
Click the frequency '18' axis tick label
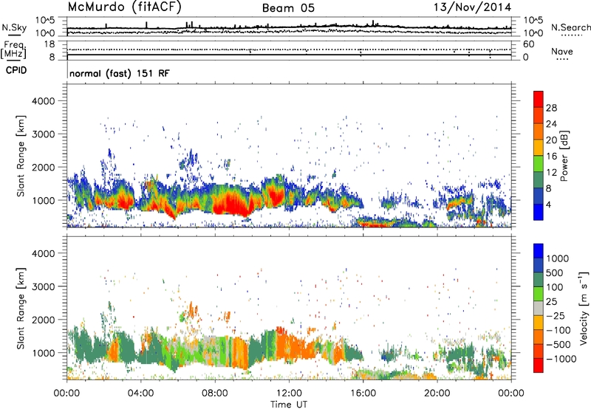(49, 44)
